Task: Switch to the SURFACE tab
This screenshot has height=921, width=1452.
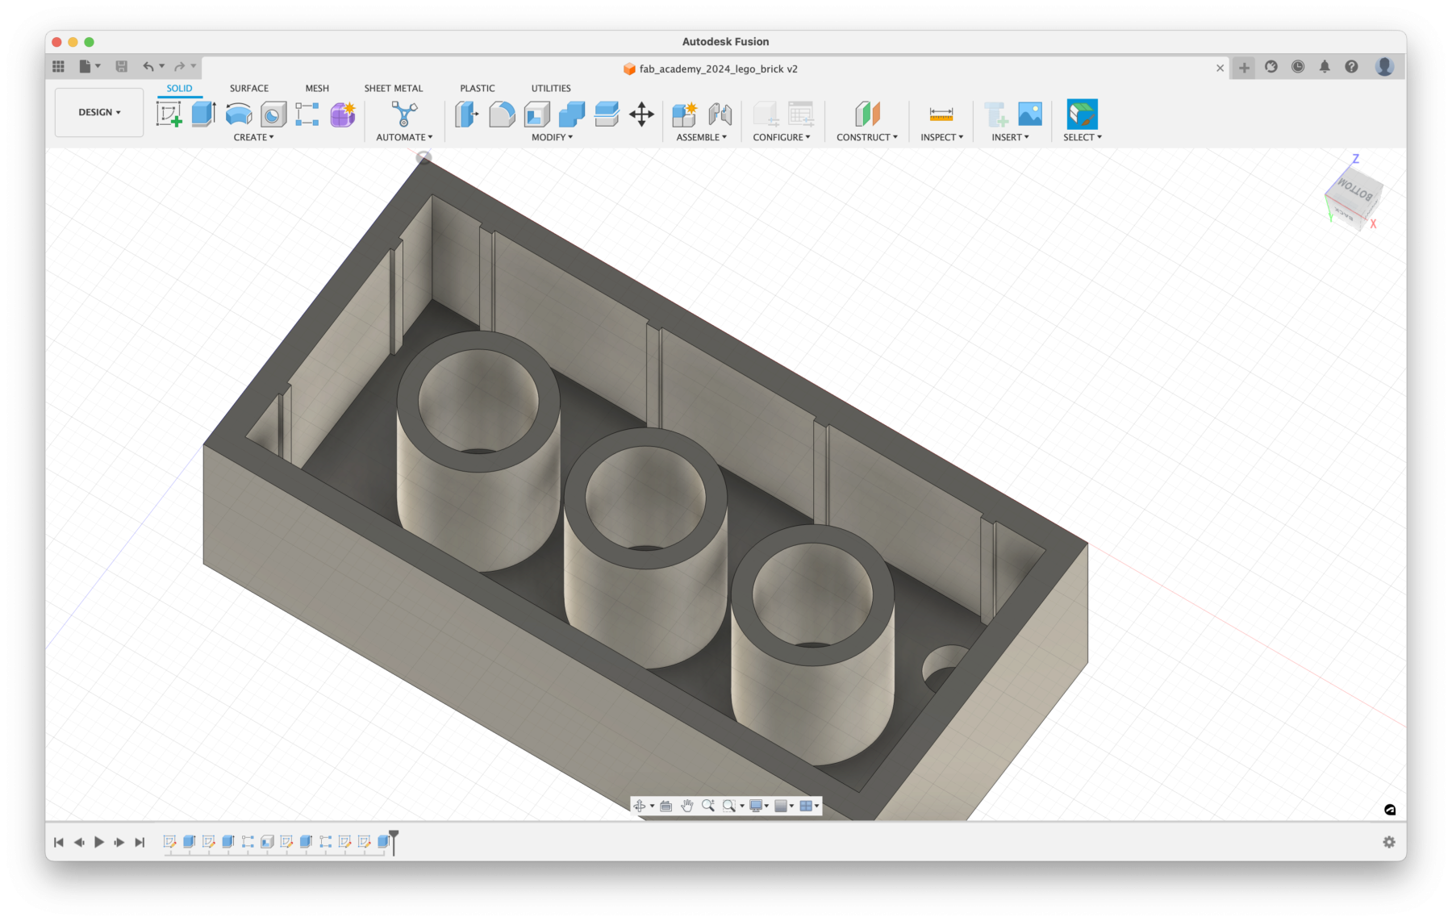Action: coord(249,88)
